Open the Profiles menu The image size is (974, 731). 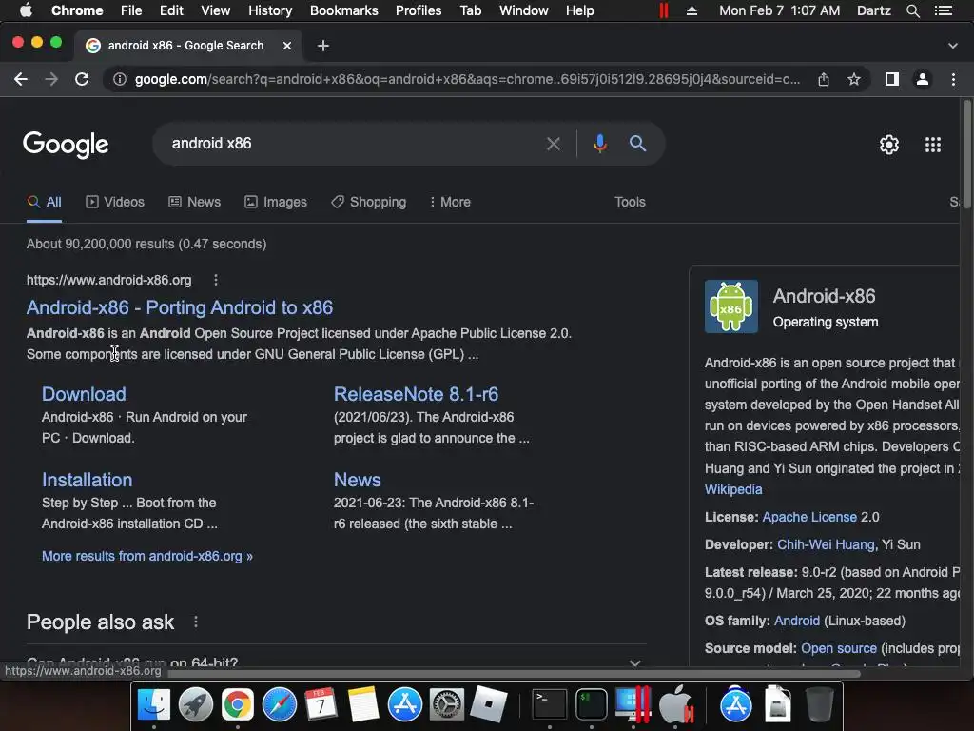[419, 10]
